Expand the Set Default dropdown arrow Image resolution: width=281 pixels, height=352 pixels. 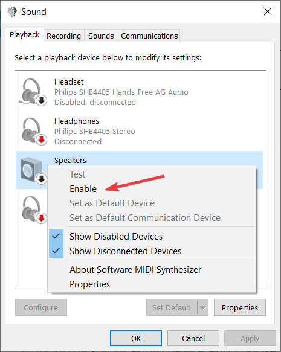tap(203, 307)
